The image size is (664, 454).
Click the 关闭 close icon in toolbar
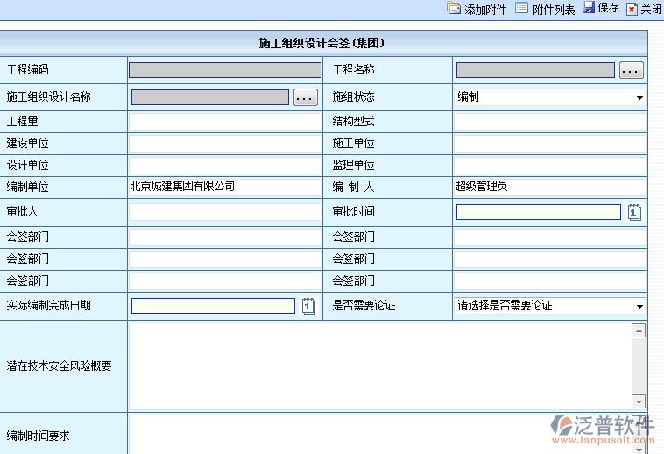pyautogui.click(x=632, y=9)
